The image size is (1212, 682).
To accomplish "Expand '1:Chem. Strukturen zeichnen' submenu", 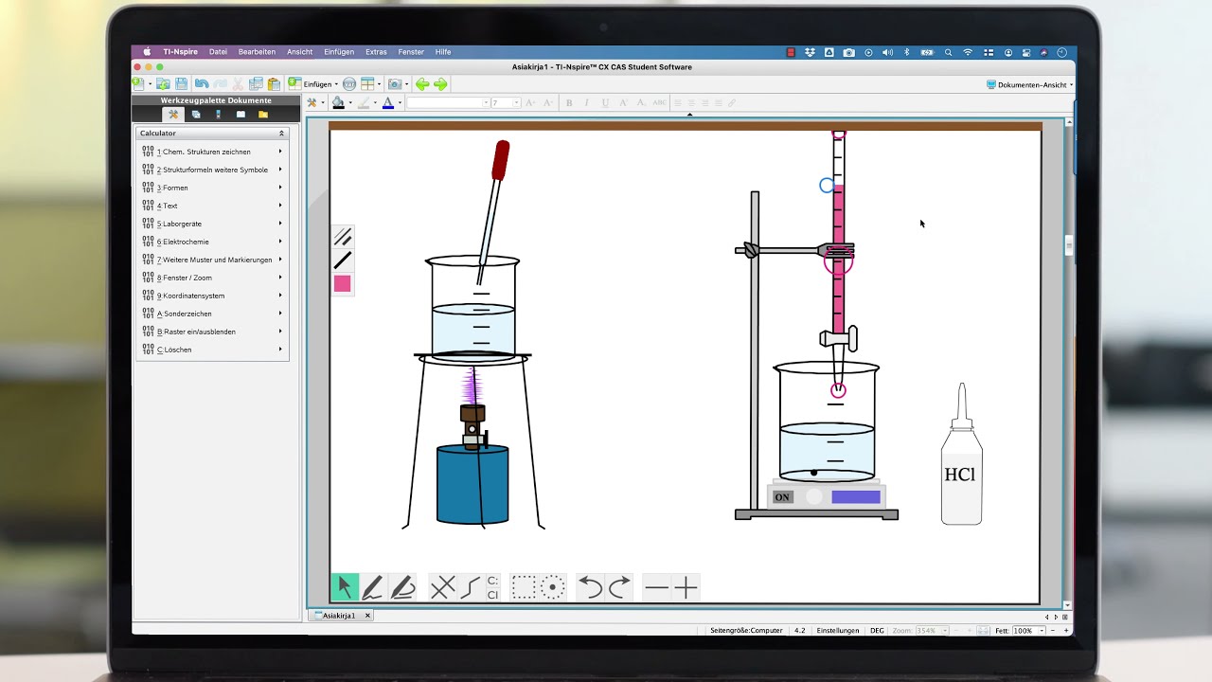I will 212,152.
